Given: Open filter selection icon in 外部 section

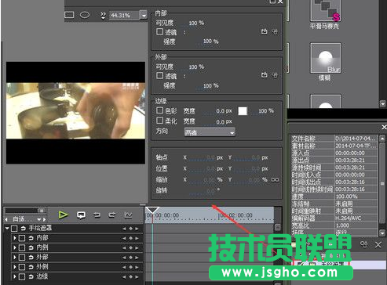Looking at the screenshot, I should coord(265,75).
